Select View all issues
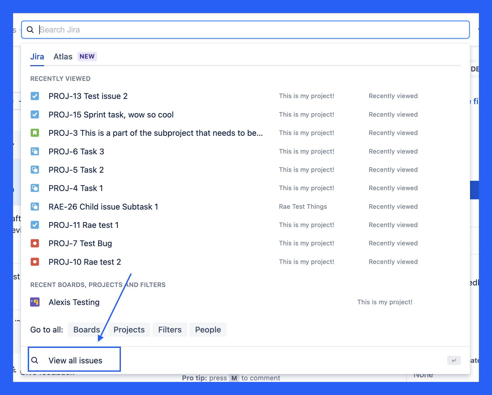This screenshot has height=395, width=492. tap(75, 360)
